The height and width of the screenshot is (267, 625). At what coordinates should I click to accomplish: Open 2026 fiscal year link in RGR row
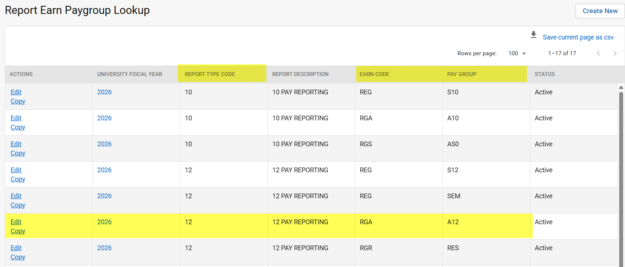(104, 248)
